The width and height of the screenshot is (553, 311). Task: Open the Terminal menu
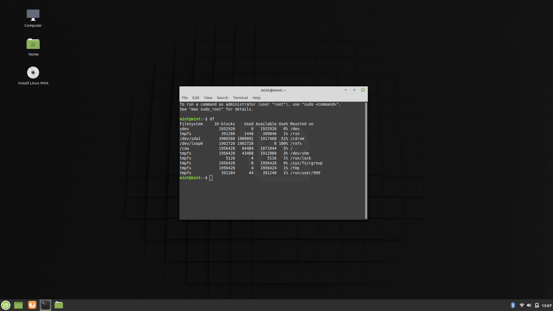point(240,98)
